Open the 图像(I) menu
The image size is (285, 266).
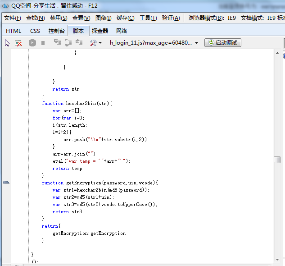click(104, 18)
